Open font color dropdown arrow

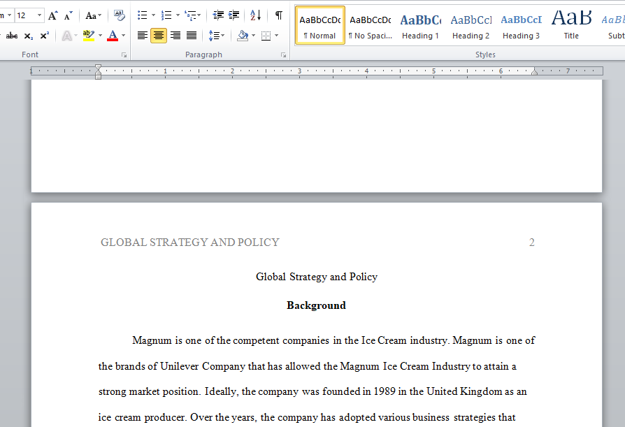[x=124, y=36]
